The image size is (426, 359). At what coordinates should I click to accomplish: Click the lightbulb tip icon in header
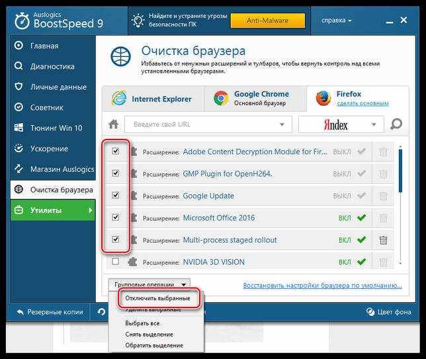click(x=138, y=20)
